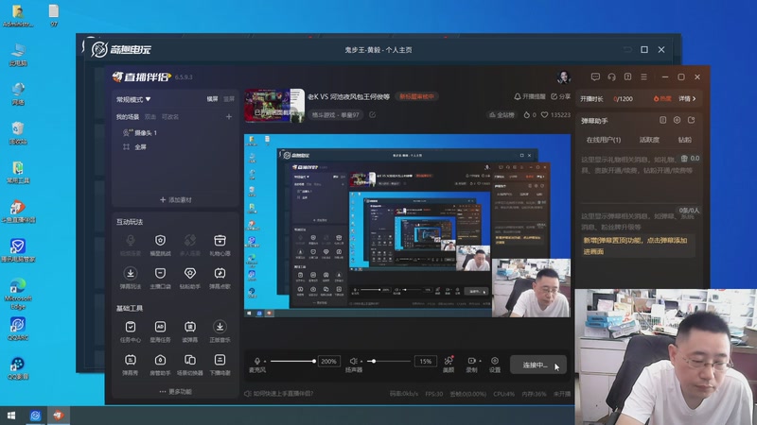Screen dimensions: 757x425
Task: Select the 摄像头 1 source row
Action: click(x=175, y=132)
